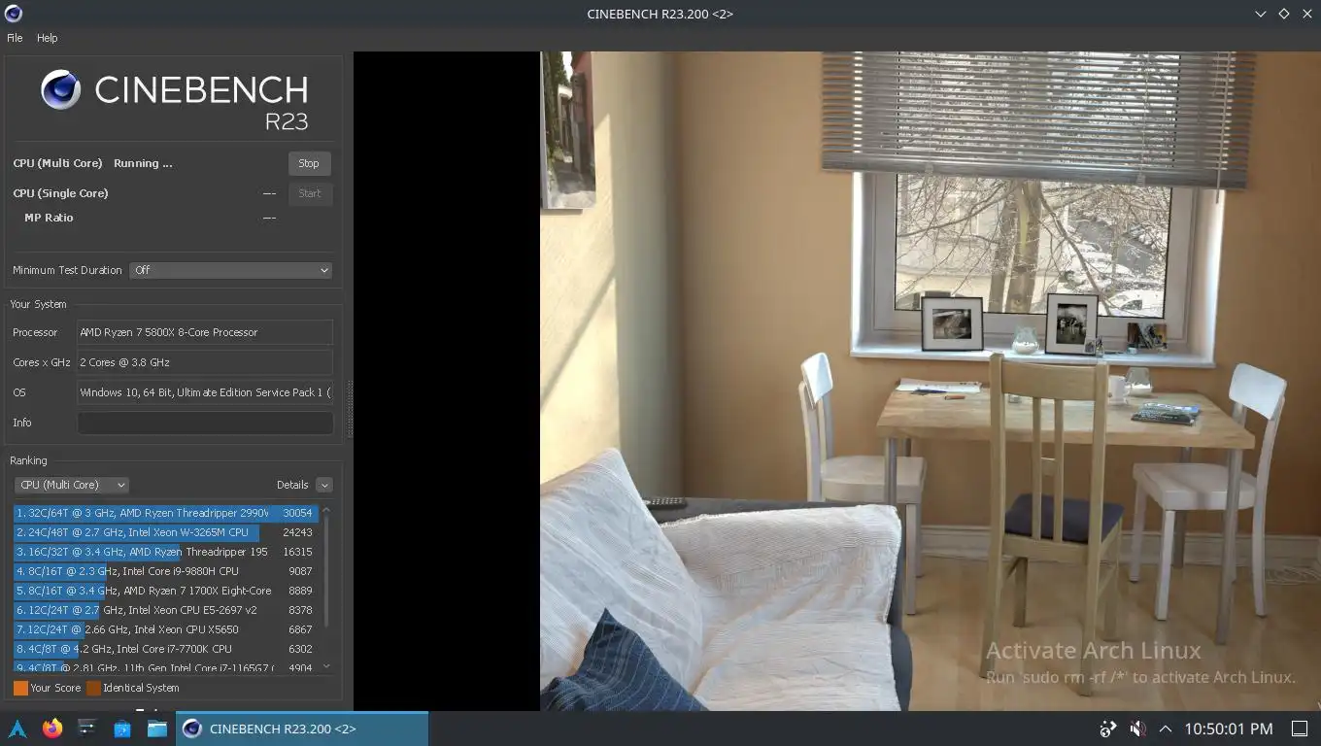Click the network connection tray icon
Screen dimensions: 1321x746
1108,729
